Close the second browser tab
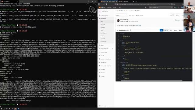 [133, 1]
